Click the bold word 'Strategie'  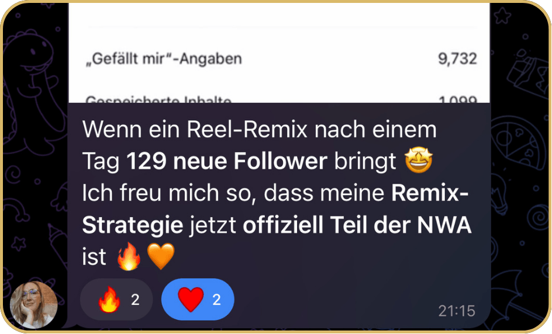pos(133,225)
